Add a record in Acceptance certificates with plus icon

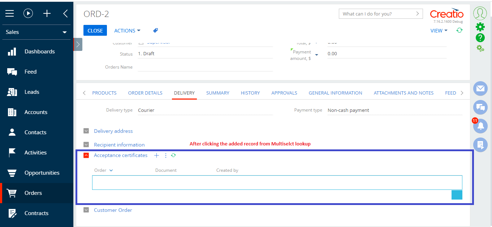tap(156, 155)
